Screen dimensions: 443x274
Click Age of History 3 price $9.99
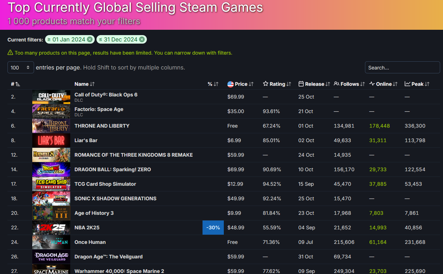click(x=234, y=213)
